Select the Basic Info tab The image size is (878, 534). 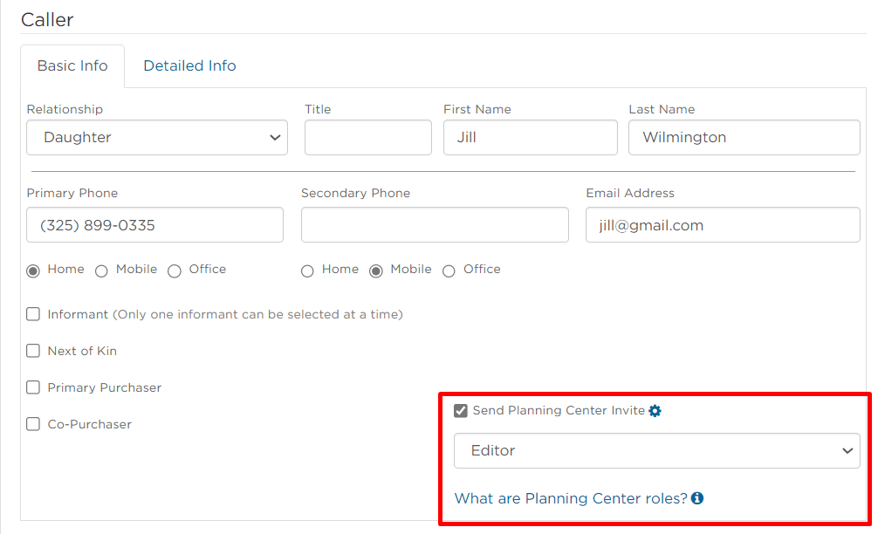point(72,65)
